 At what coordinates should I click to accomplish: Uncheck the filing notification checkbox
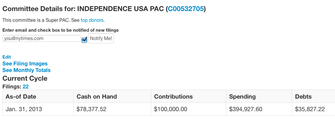pyautogui.click(x=84, y=40)
